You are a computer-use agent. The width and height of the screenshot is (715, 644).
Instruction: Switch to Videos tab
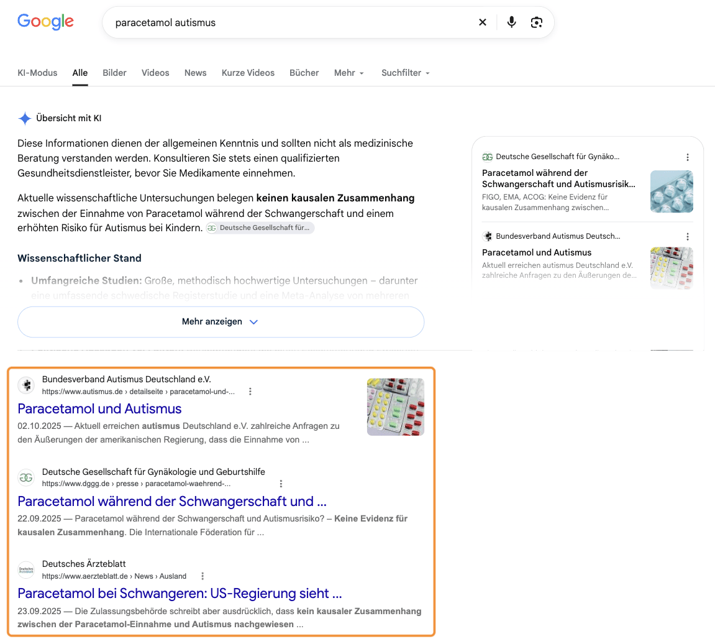click(x=155, y=73)
